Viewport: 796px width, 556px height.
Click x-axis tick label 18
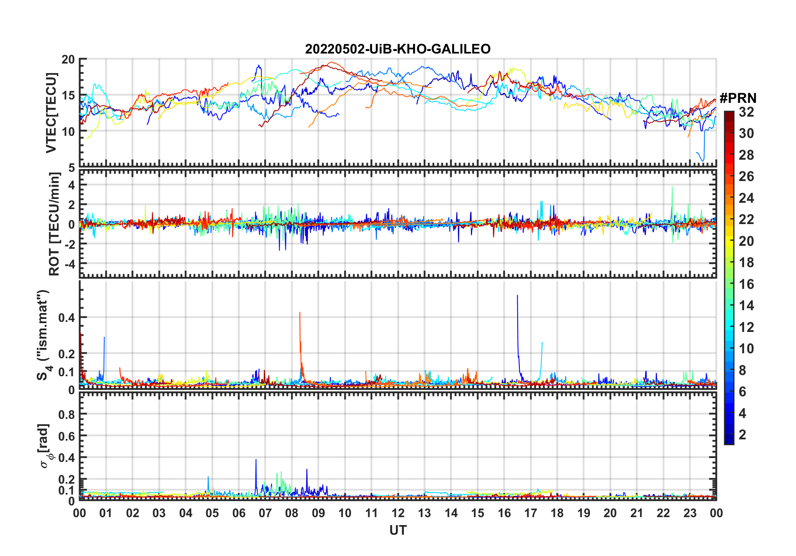557,513
